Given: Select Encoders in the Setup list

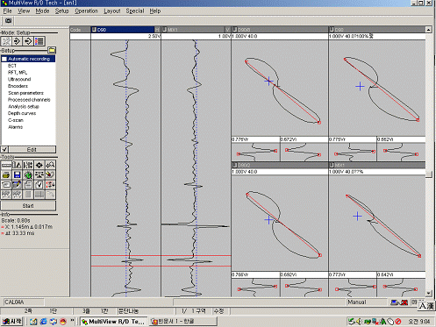Looking at the screenshot, I should (x=18, y=86).
